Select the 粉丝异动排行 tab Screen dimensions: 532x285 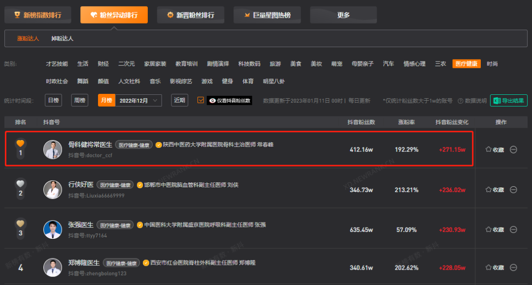point(114,15)
